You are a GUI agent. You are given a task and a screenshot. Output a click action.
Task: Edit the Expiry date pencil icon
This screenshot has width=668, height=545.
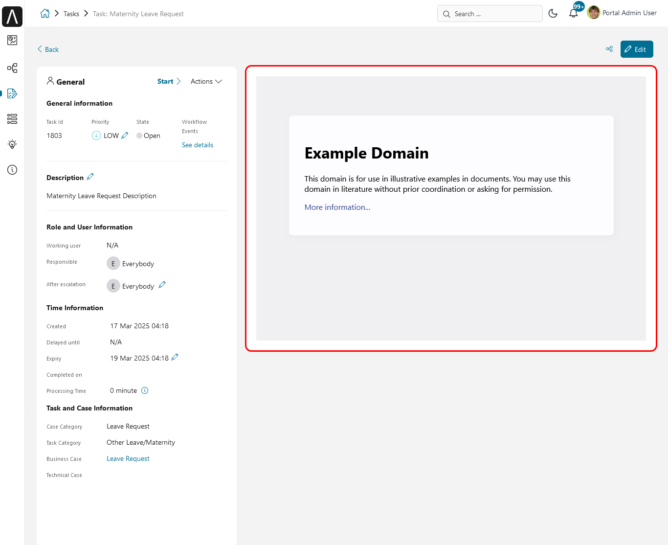[175, 358]
